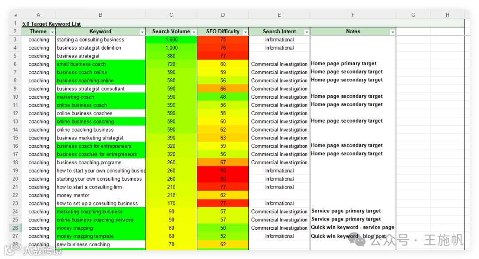Viewport: 479px width, 259px height.
Task: Select cell 'starting a consulting business'
Action: click(x=101, y=40)
